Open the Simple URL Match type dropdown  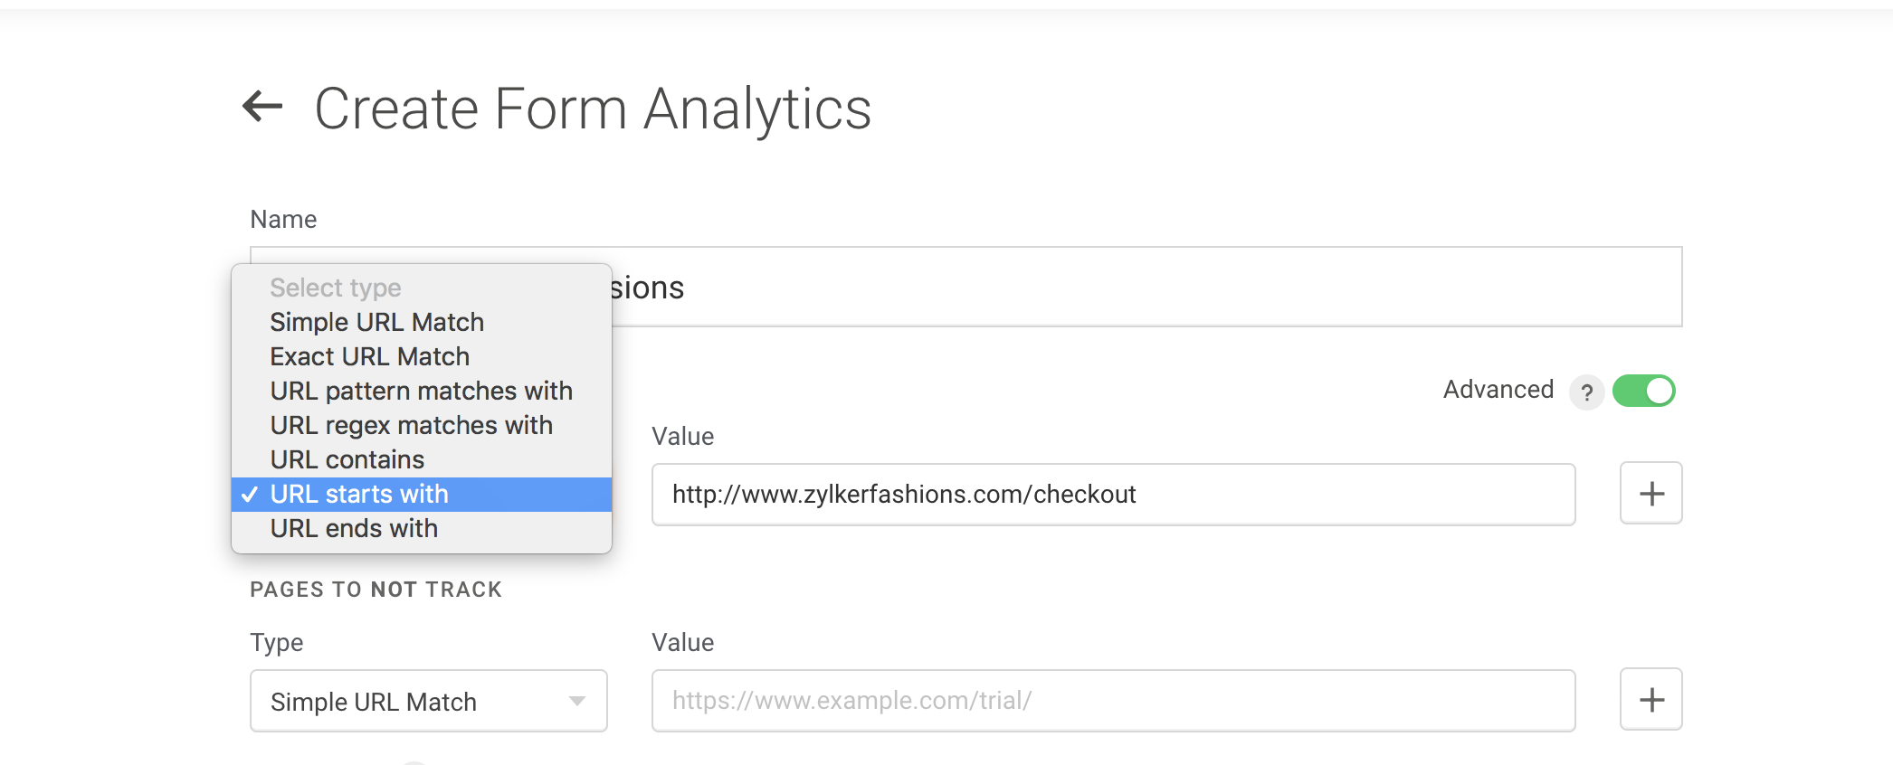coord(427,701)
